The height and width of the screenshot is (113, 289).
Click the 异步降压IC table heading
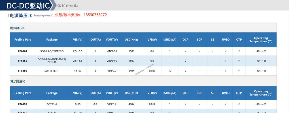(18, 81)
